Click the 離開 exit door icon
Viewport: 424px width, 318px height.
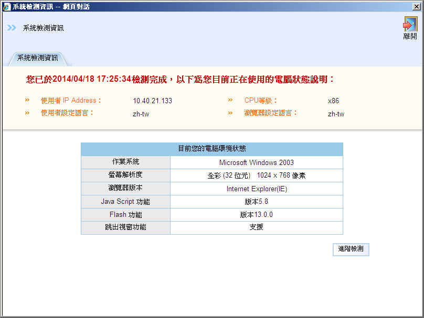tap(410, 24)
